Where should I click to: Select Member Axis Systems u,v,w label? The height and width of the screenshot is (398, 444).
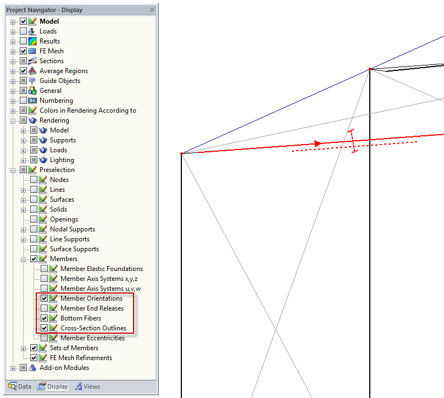(x=101, y=289)
